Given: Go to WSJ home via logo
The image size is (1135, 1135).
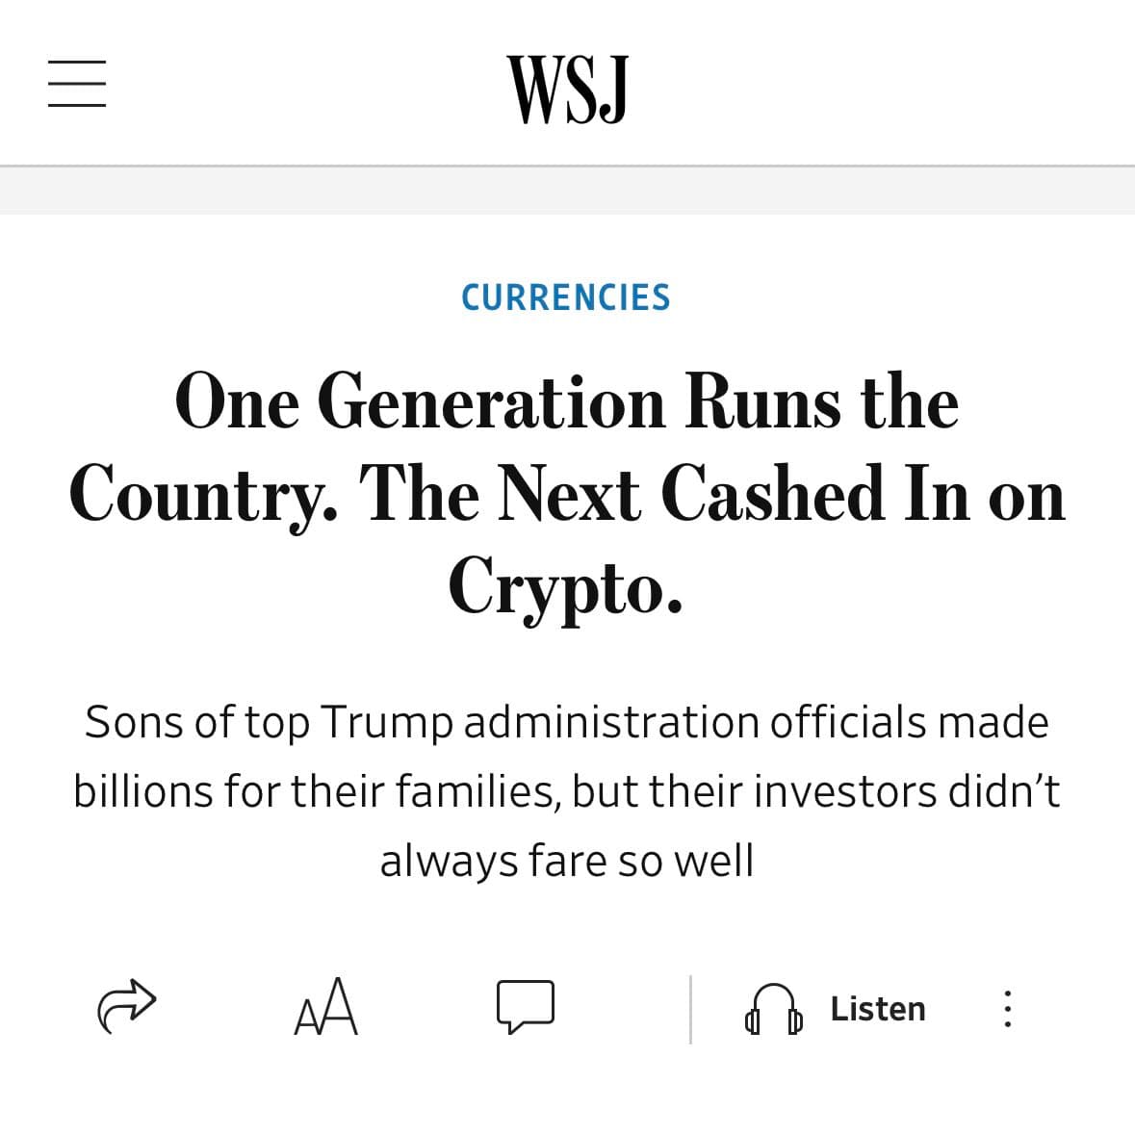Looking at the screenshot, I should (x=568, y=90).
